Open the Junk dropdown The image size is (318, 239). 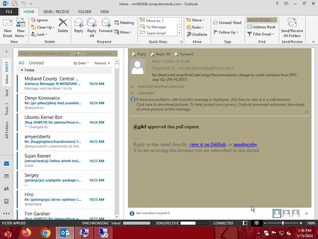(39, 34)
